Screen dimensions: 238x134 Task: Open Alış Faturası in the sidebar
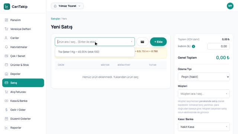23,92
